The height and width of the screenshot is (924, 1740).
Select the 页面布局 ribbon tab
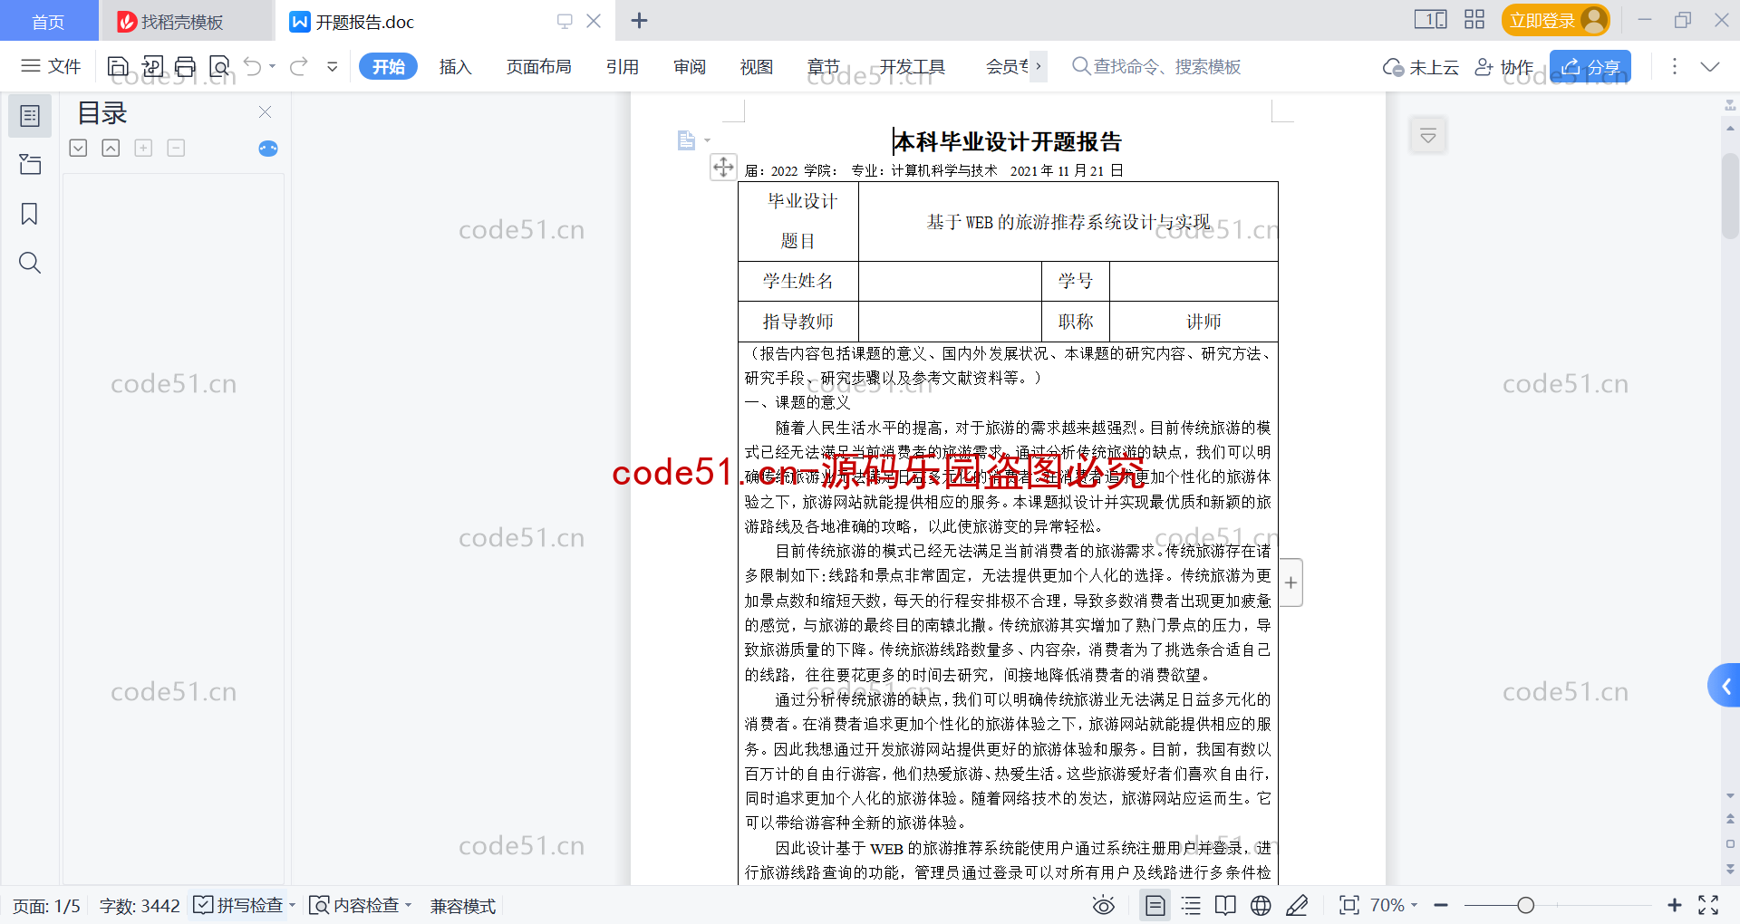click(x=538, y=66)
